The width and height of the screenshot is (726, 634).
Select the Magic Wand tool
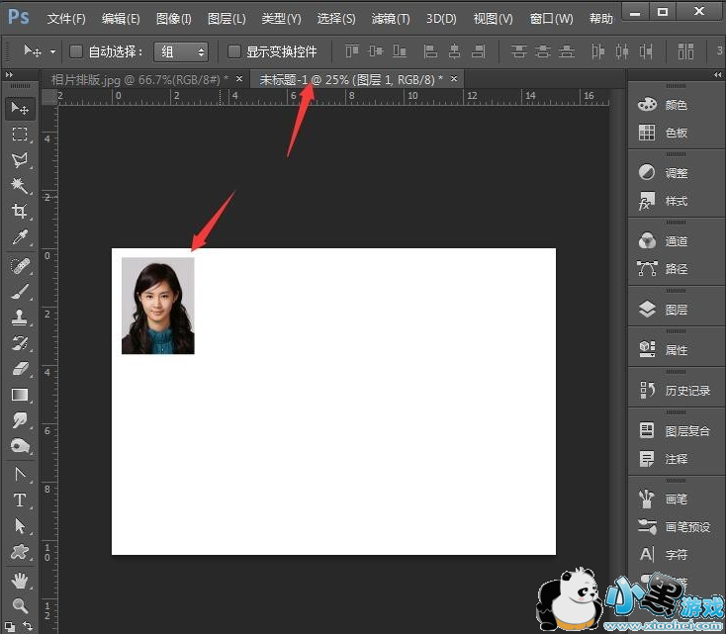click(19, 186)
